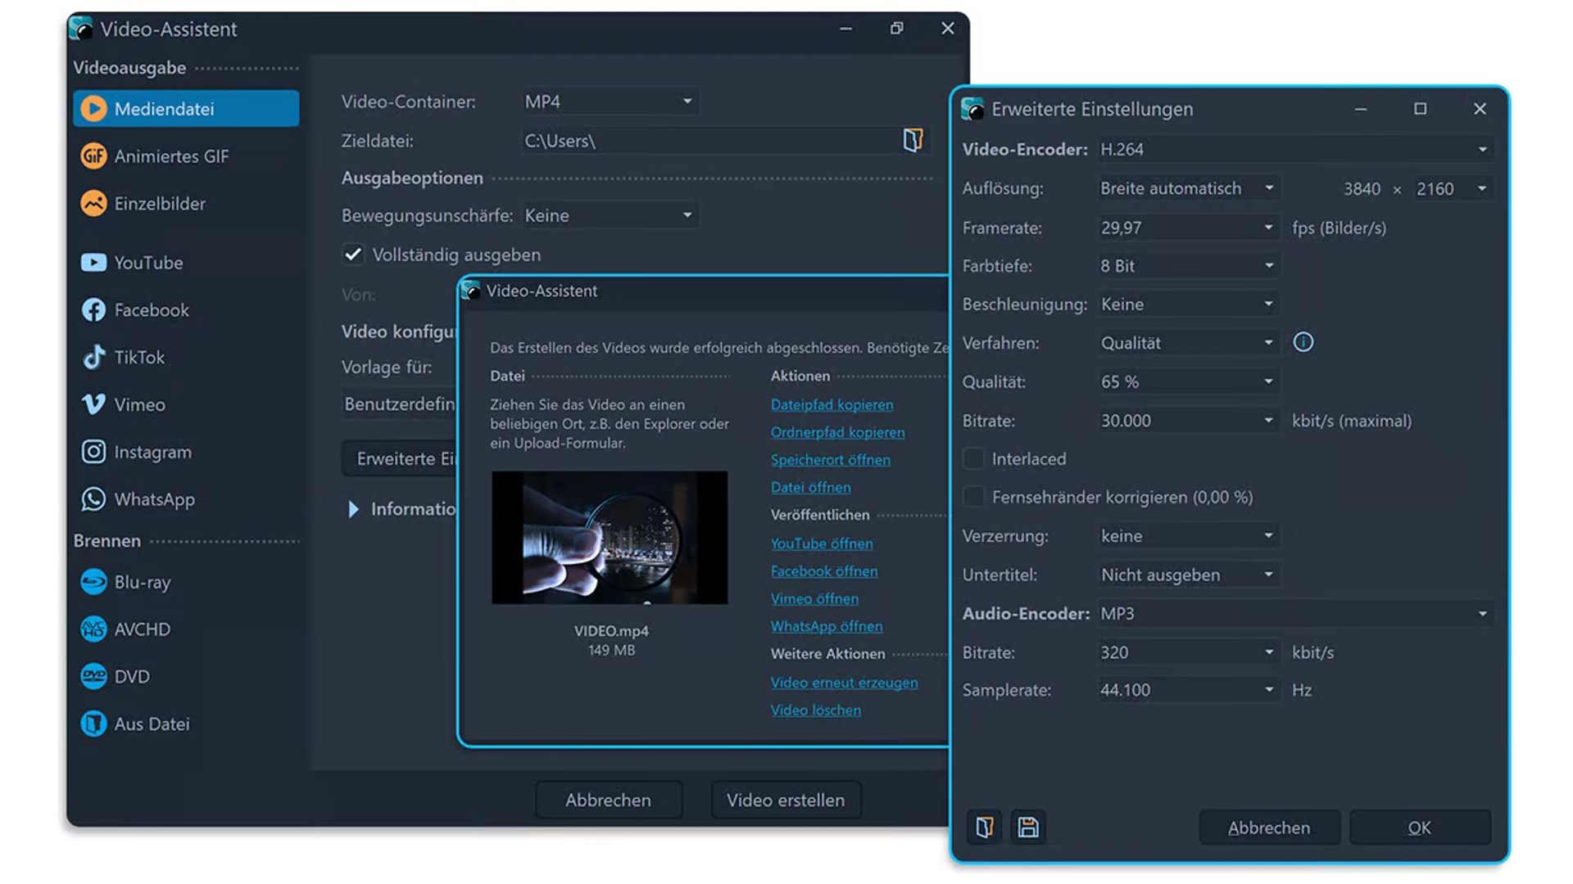Choose the Animiertes GIF icon
The height and width of the screenshot is (884, 1573).
[93, 156]
